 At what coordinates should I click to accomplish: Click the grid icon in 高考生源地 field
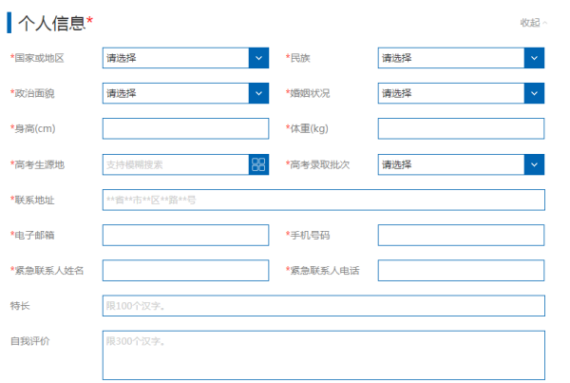click(258, 164)
